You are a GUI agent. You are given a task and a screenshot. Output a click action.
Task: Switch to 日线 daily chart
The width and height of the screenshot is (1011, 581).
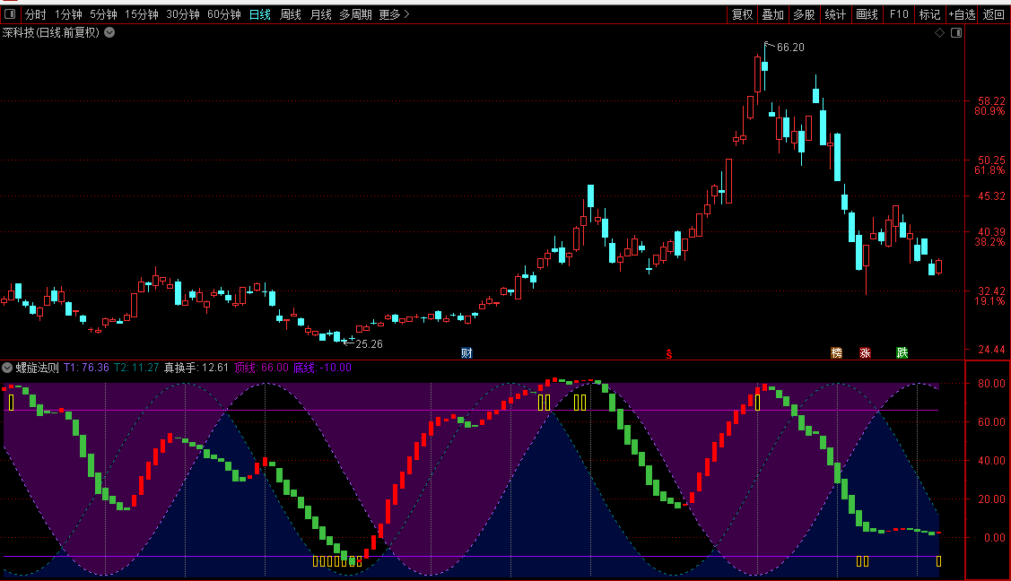pos(260,14)
